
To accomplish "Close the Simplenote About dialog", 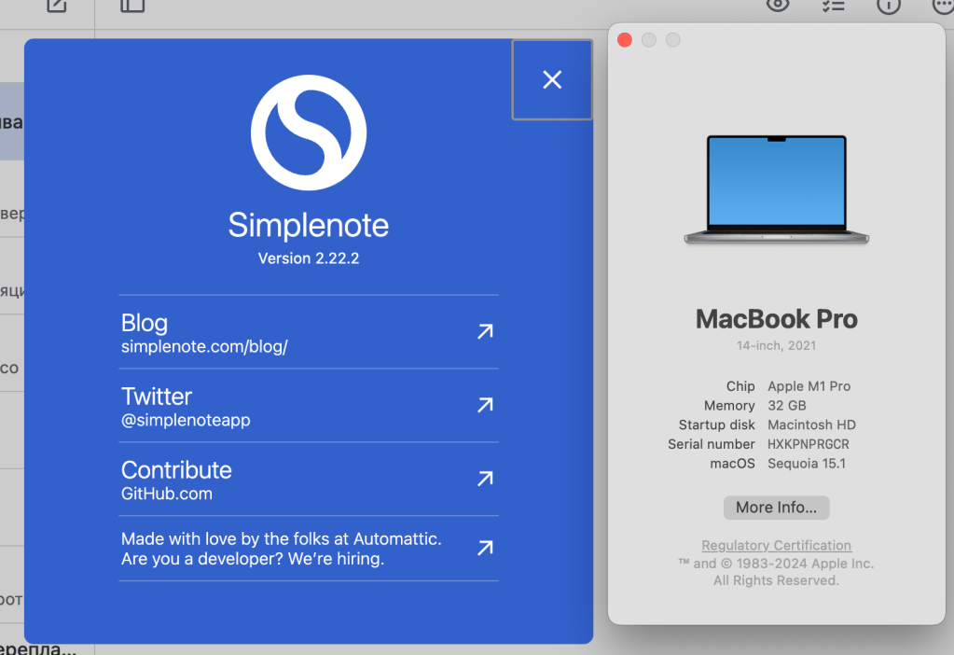I will coord(552,80).
